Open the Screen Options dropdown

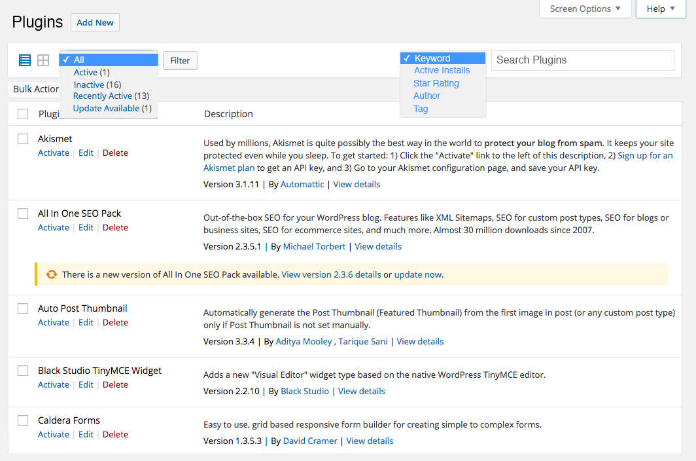pyautogui.click(x=584, y=9)
